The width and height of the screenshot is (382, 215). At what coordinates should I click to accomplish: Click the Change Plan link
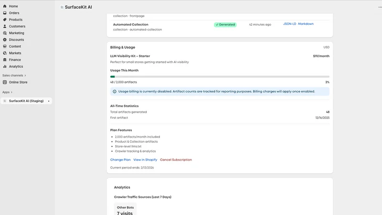tap(120, 160)
